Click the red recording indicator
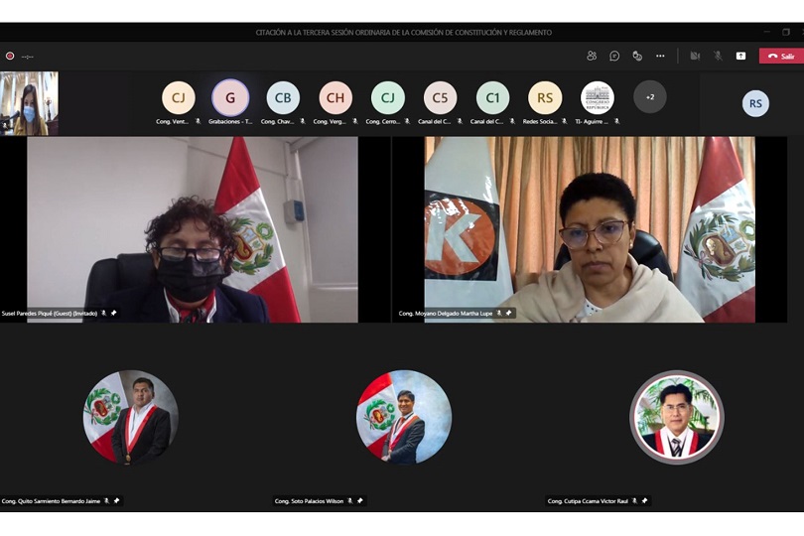Viewport: 804px width, 536px height. [10, 56]
